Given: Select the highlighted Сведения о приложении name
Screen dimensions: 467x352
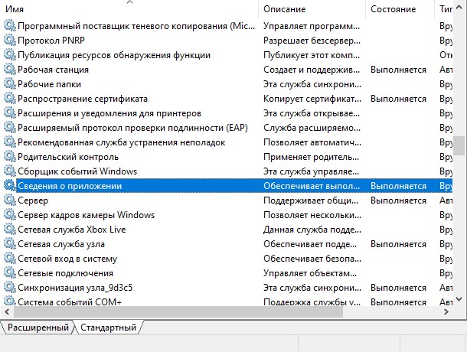Looking at the screenshot, I should click(70, 186).
